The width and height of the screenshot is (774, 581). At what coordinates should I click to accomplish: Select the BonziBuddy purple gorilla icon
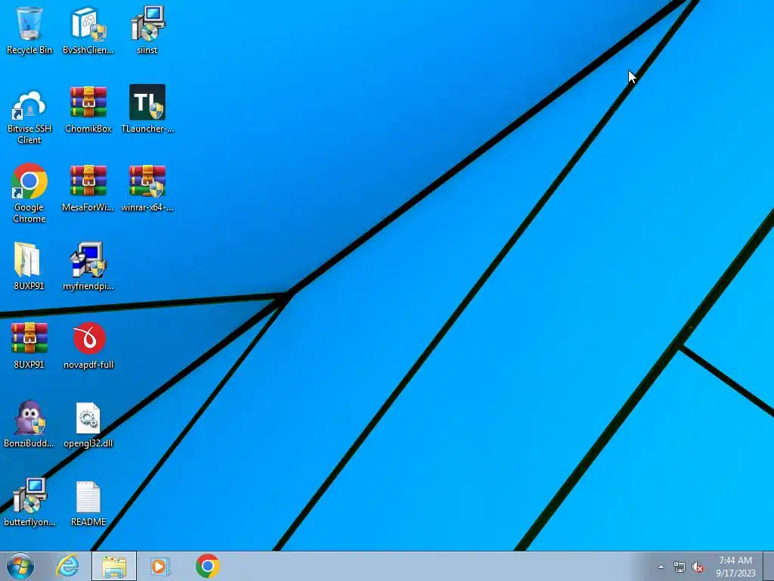tap(29, 424)
